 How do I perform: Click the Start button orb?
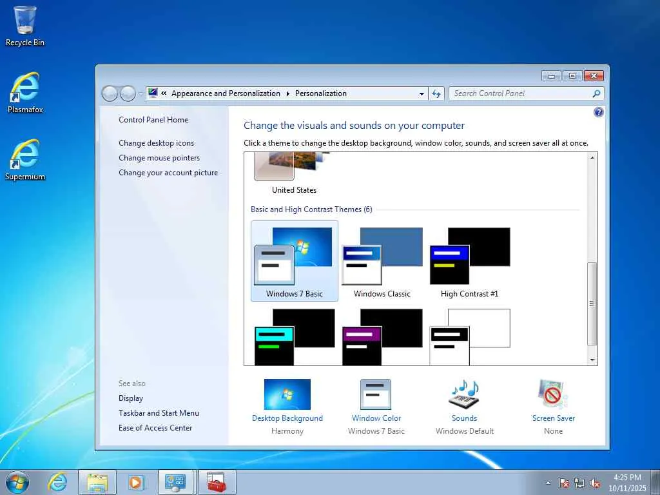click(17, 482)
